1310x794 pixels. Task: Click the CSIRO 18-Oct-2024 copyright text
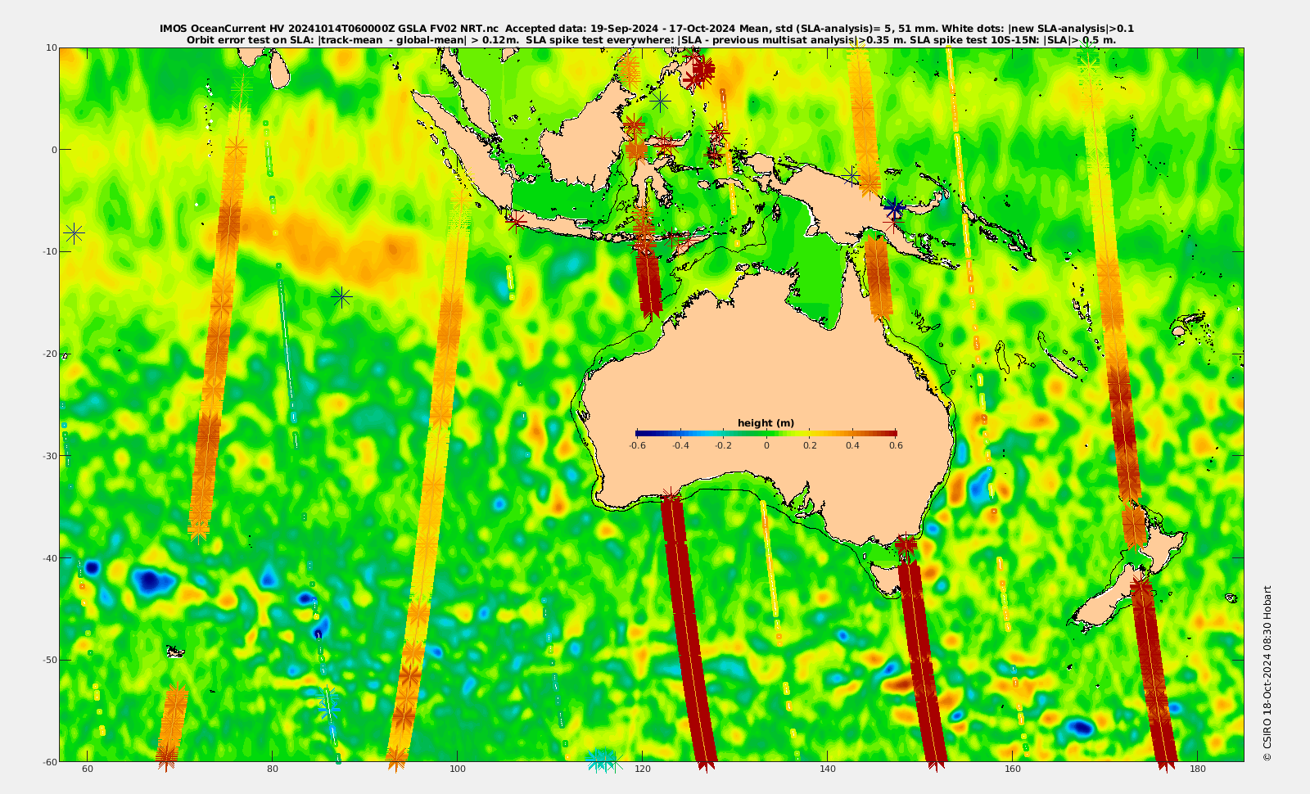pos(1267,673)
